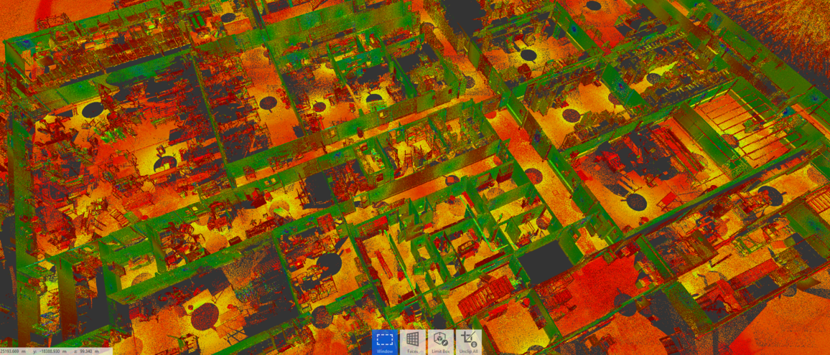Click the dashed rectangle icon above Window
830x355 pixels.
click(384, 339)
